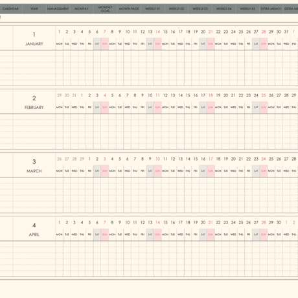Click the MARCH month label
This screenshot has height=298, width=298.
[34, 171]
